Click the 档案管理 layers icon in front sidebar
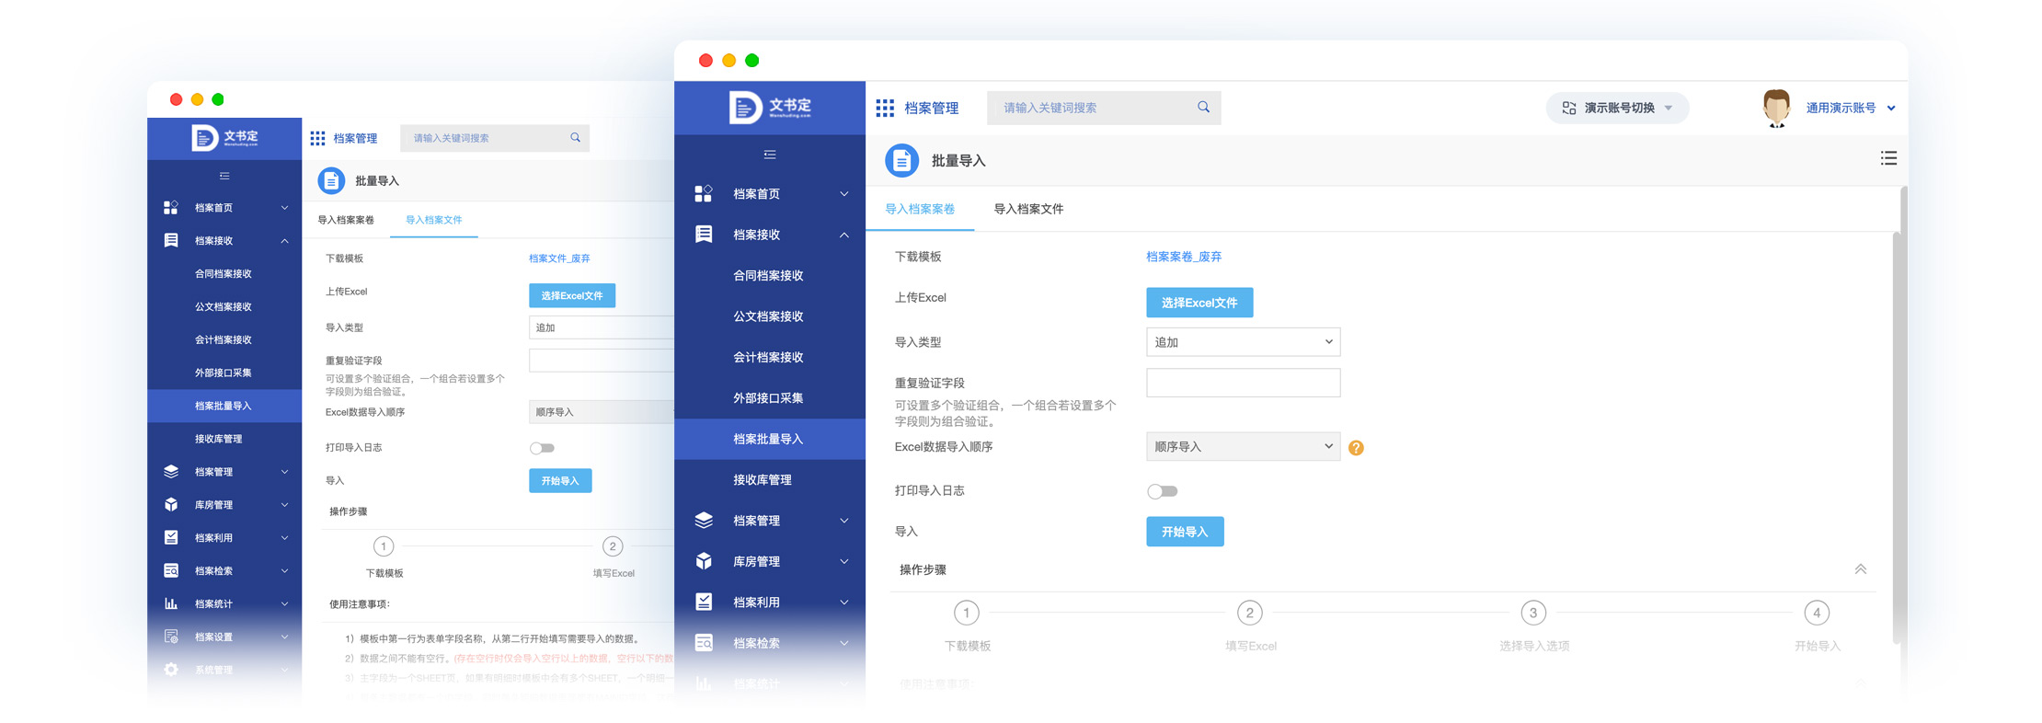Viewport: 2042px width, 723px height. [x=704, y=521]
